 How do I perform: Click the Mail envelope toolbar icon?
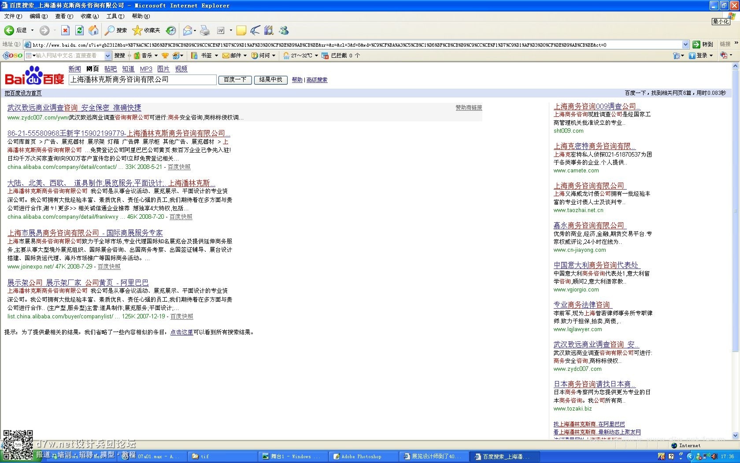click(x=188, y=30)
